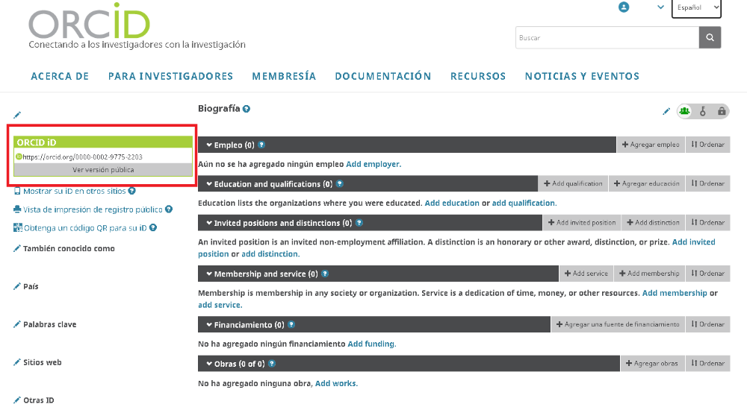The image size is (747, 410).
Task: Open the DOCUMENTACIÓN menu
Action: [382, 76]
